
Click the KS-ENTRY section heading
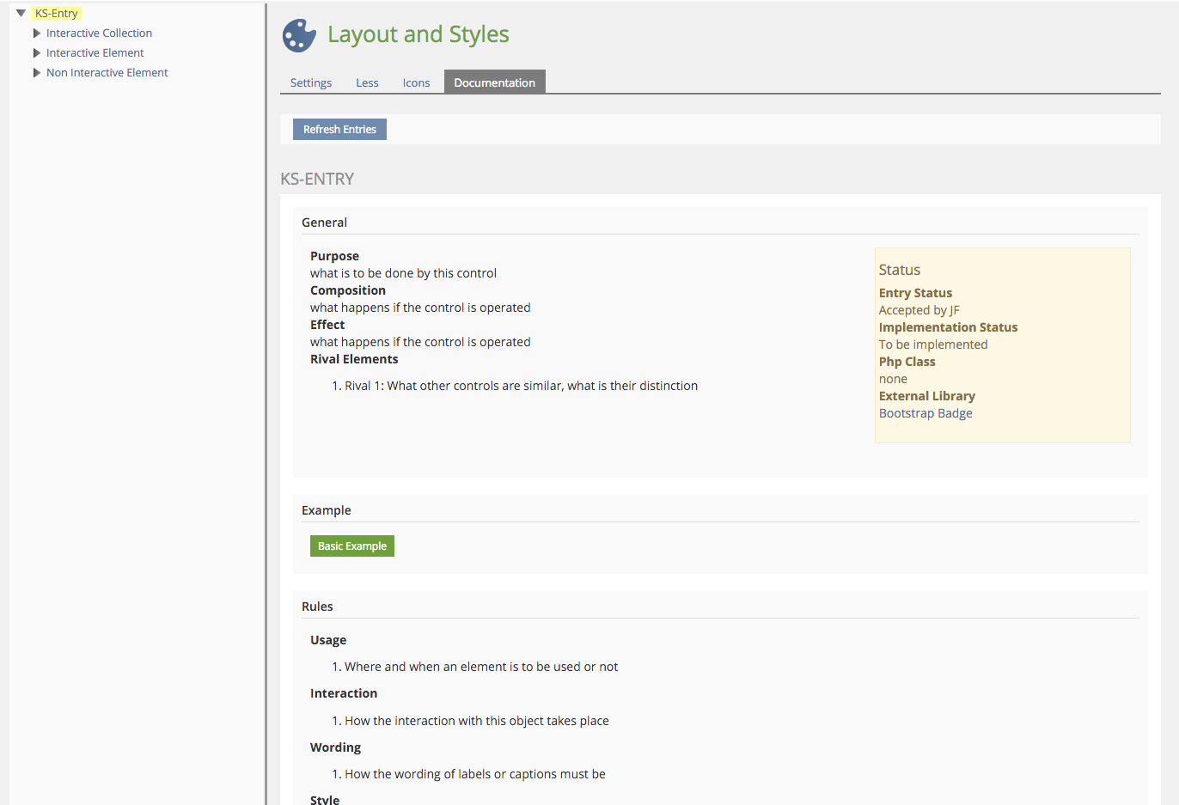click(x=317, y=179)
